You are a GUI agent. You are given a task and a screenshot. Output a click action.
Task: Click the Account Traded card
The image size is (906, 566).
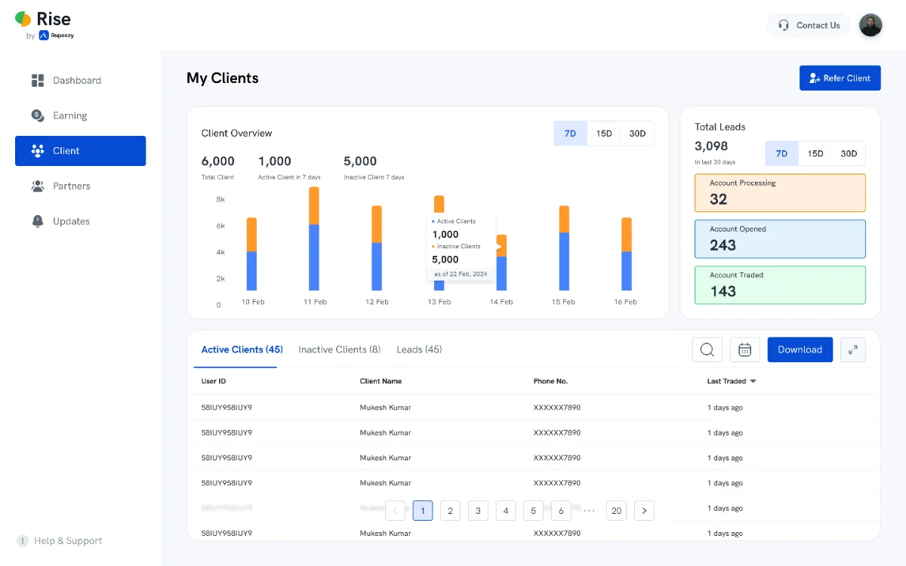(x=780, y=285)
